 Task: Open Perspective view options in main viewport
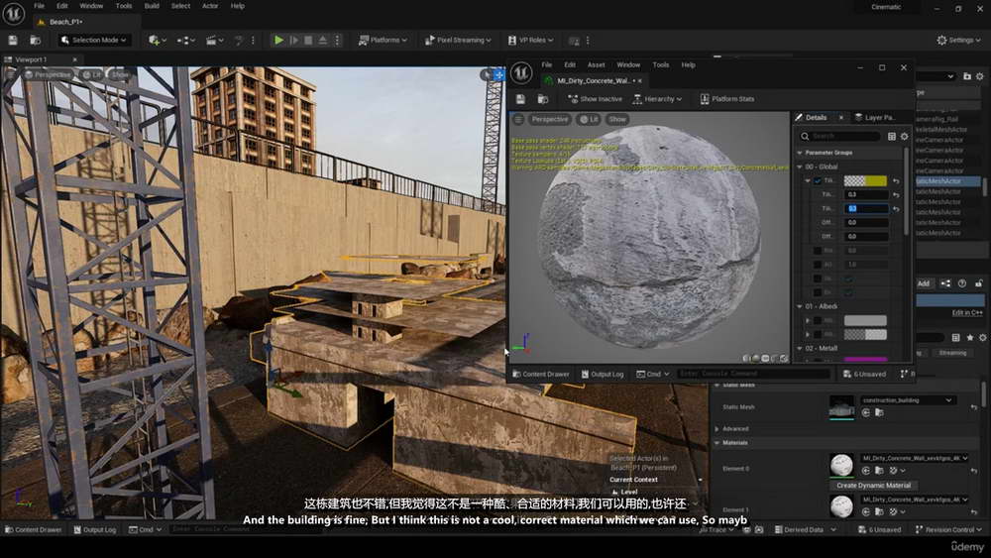click(x=48, y=74)
